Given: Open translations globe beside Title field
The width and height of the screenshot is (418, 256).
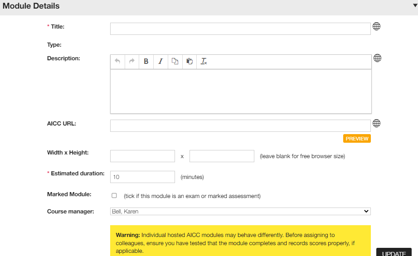Looking at the screenshot, I should 376,26.
